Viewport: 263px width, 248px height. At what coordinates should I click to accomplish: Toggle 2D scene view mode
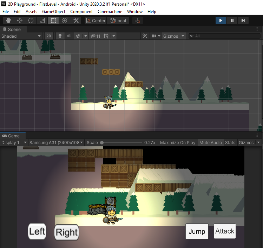point(49,36)
